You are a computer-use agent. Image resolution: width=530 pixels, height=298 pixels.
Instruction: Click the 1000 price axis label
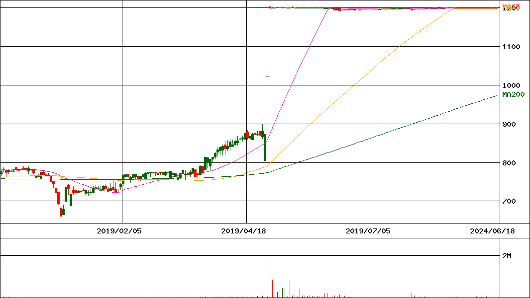[x=511, y=85]
